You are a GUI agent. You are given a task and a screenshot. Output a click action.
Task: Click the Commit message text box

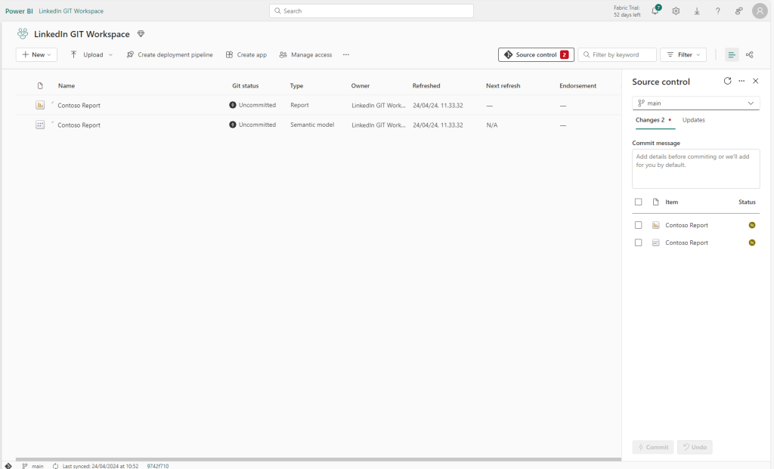point(695,168)
